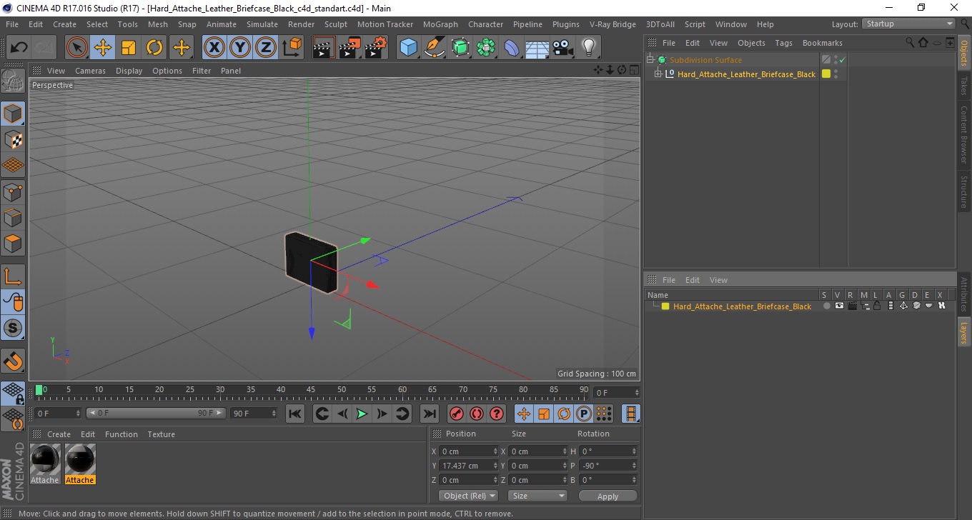
Task: Open the Layout Startup dropdown
Action: click(x=909, y=24)
